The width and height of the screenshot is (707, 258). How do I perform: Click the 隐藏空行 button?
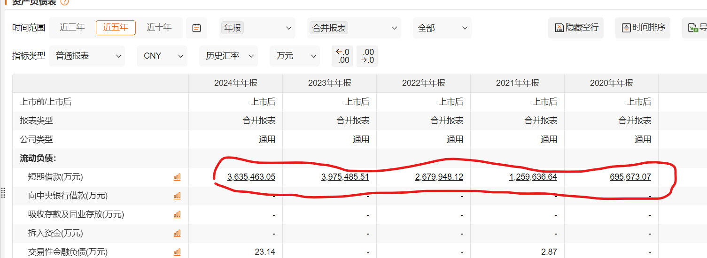tap(576, 28)
